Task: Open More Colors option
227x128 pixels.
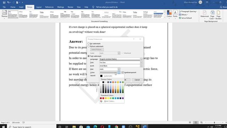Action: [x=112, y=101]
